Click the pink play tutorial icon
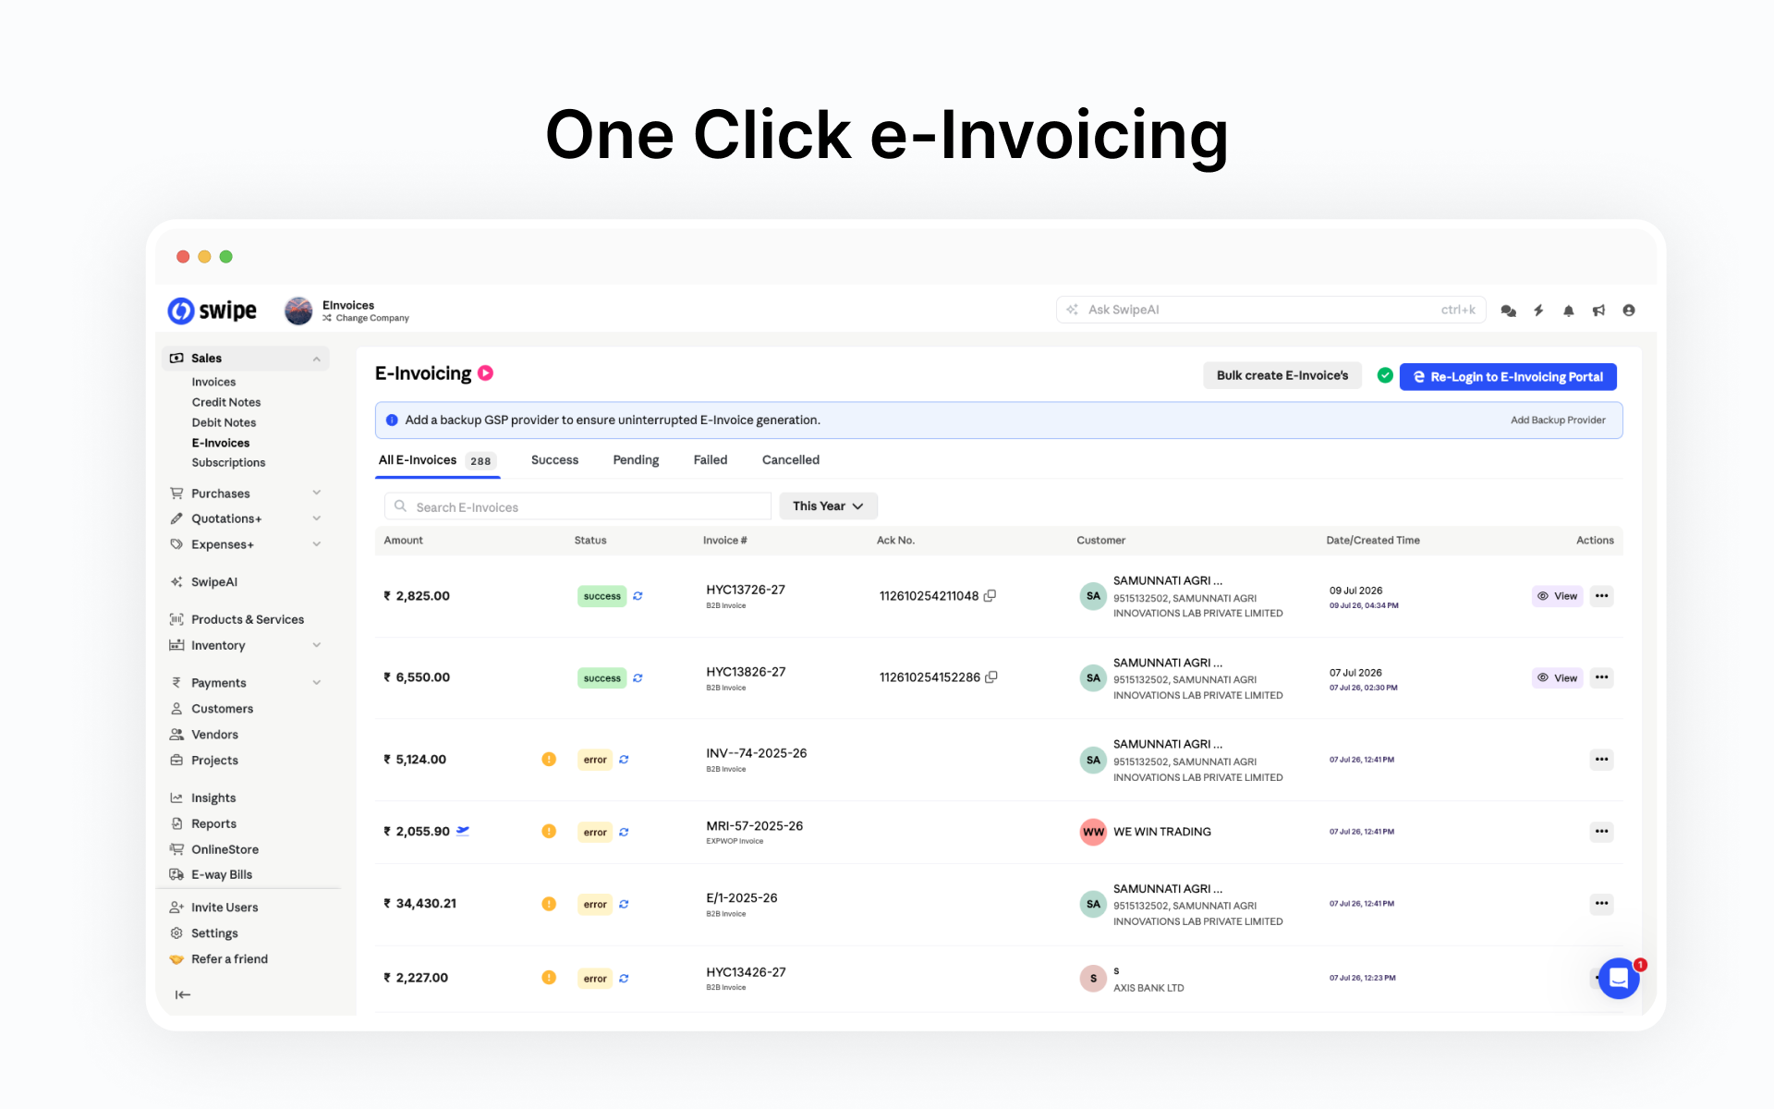This screenshot has height=1109, width=1774. point(485,373)
